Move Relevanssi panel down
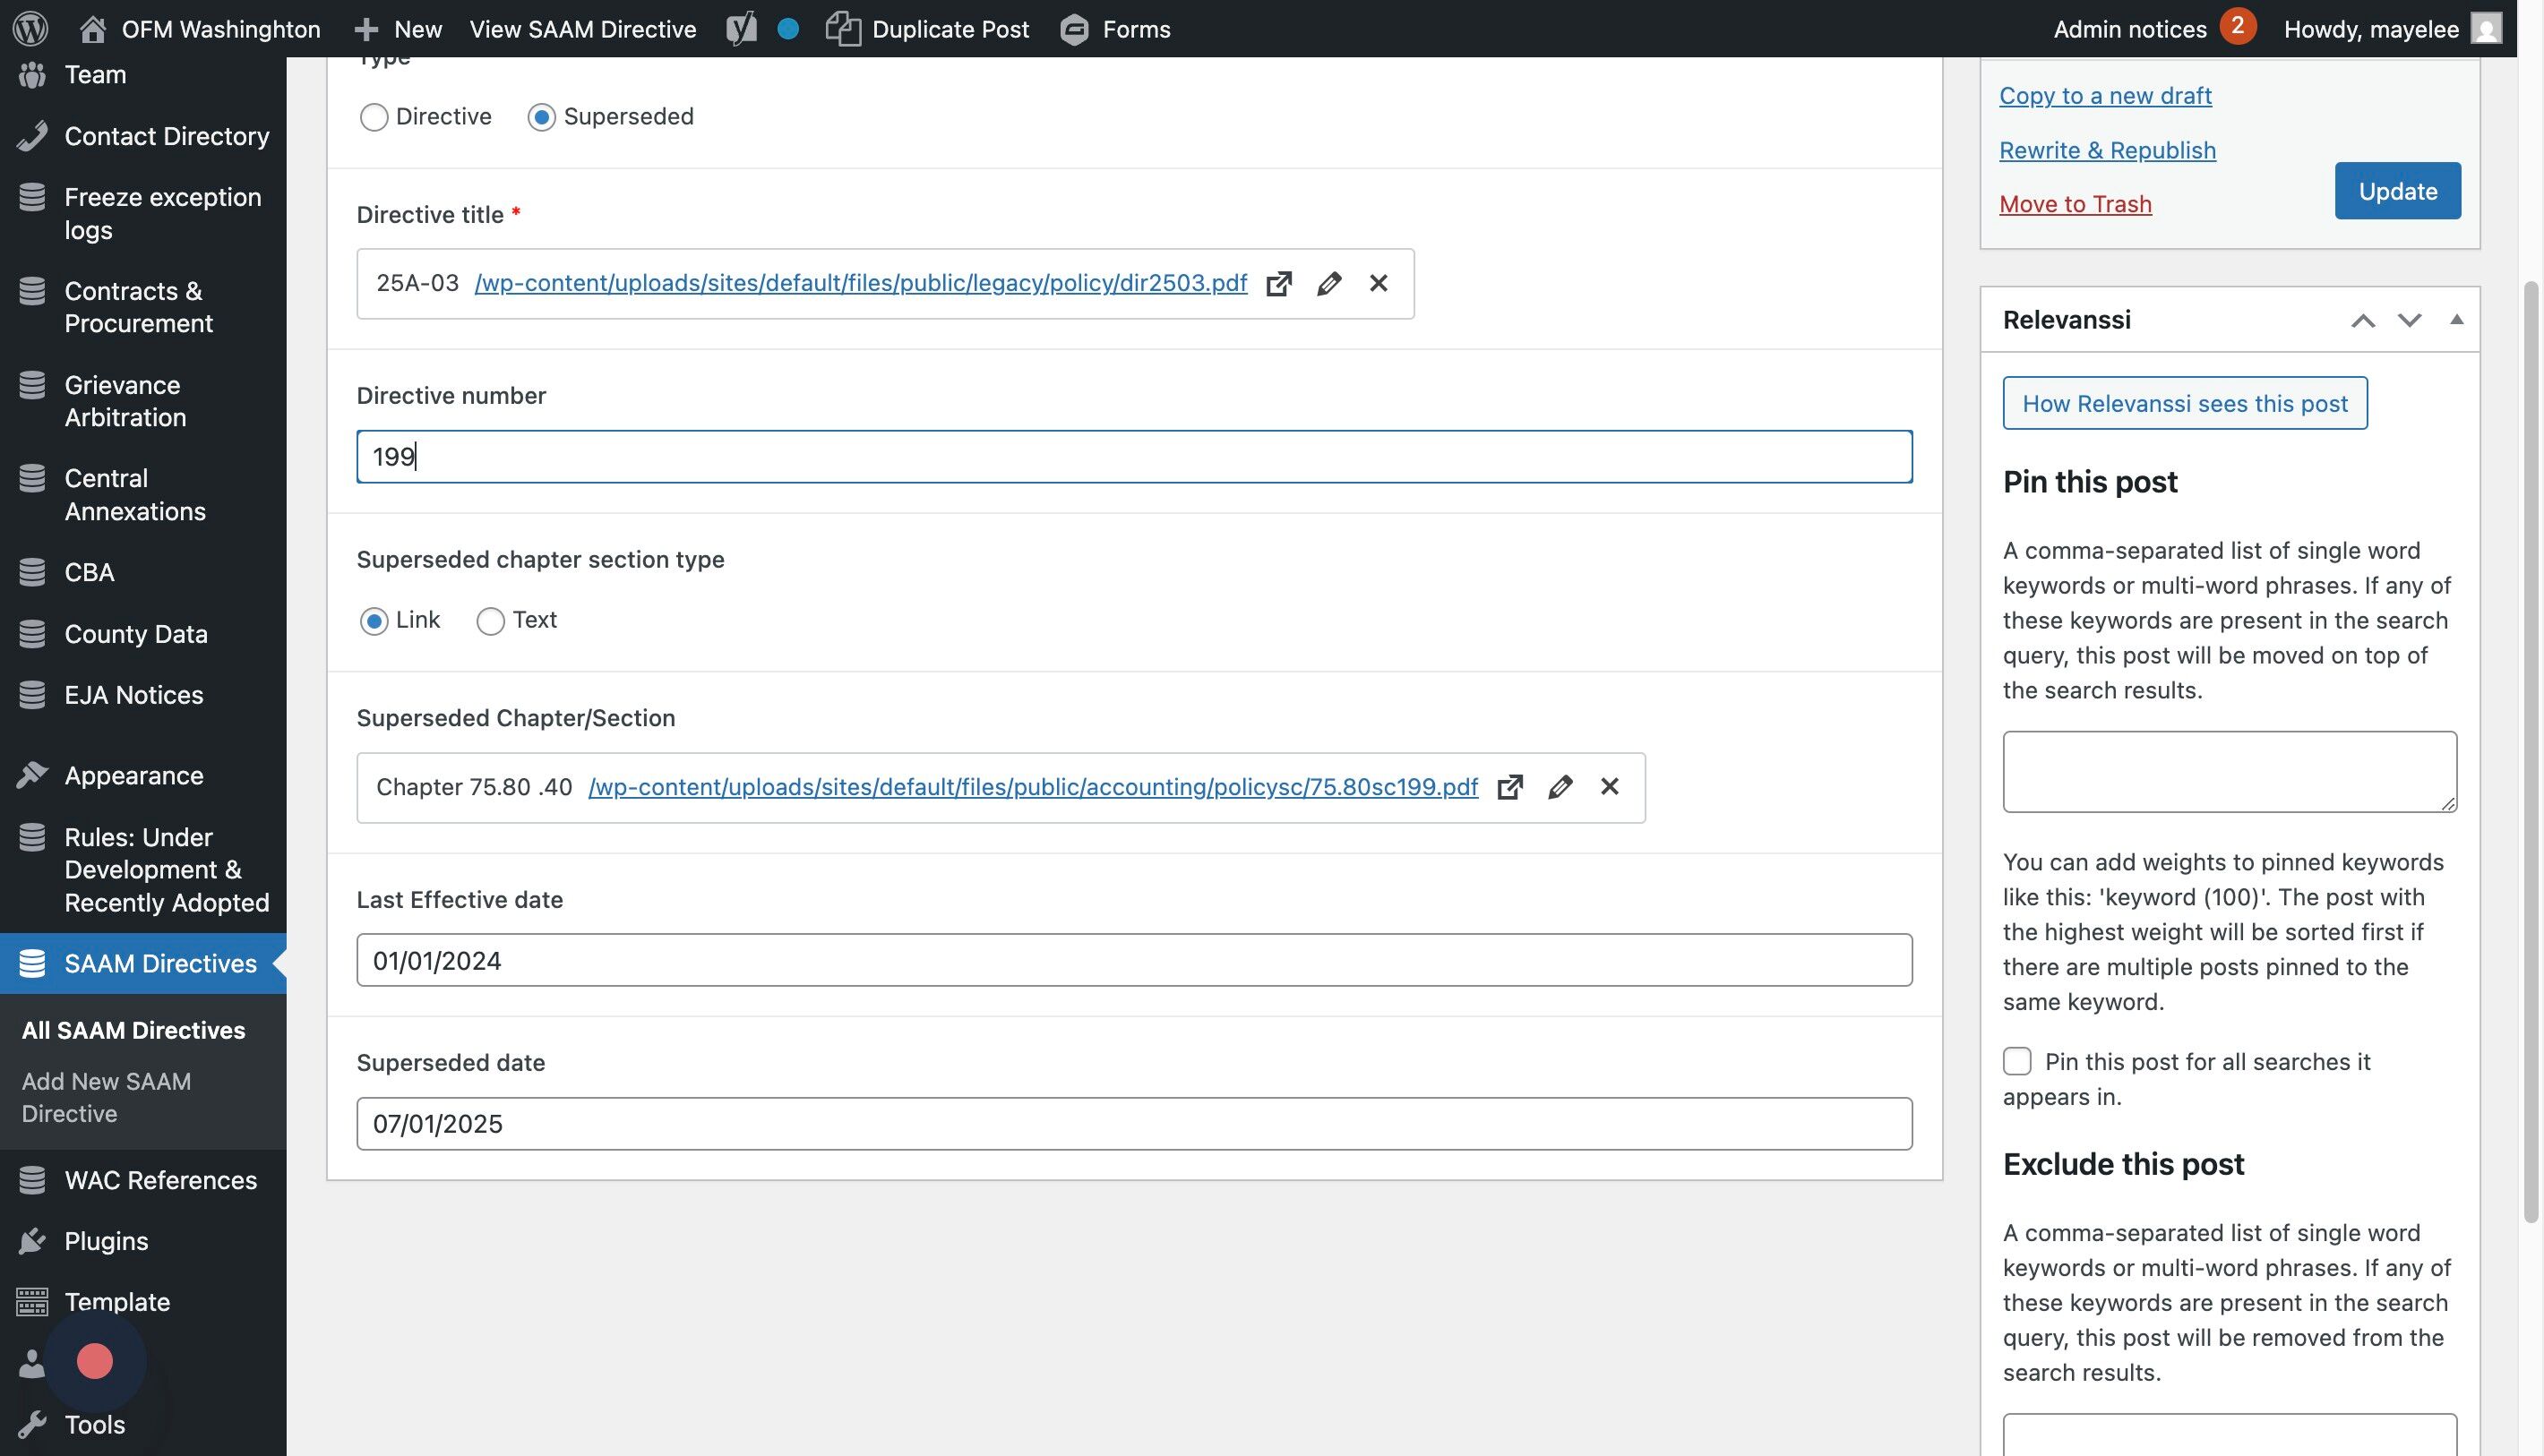The height and width of the screenshot is (1456, 2544). (2409, 321)
